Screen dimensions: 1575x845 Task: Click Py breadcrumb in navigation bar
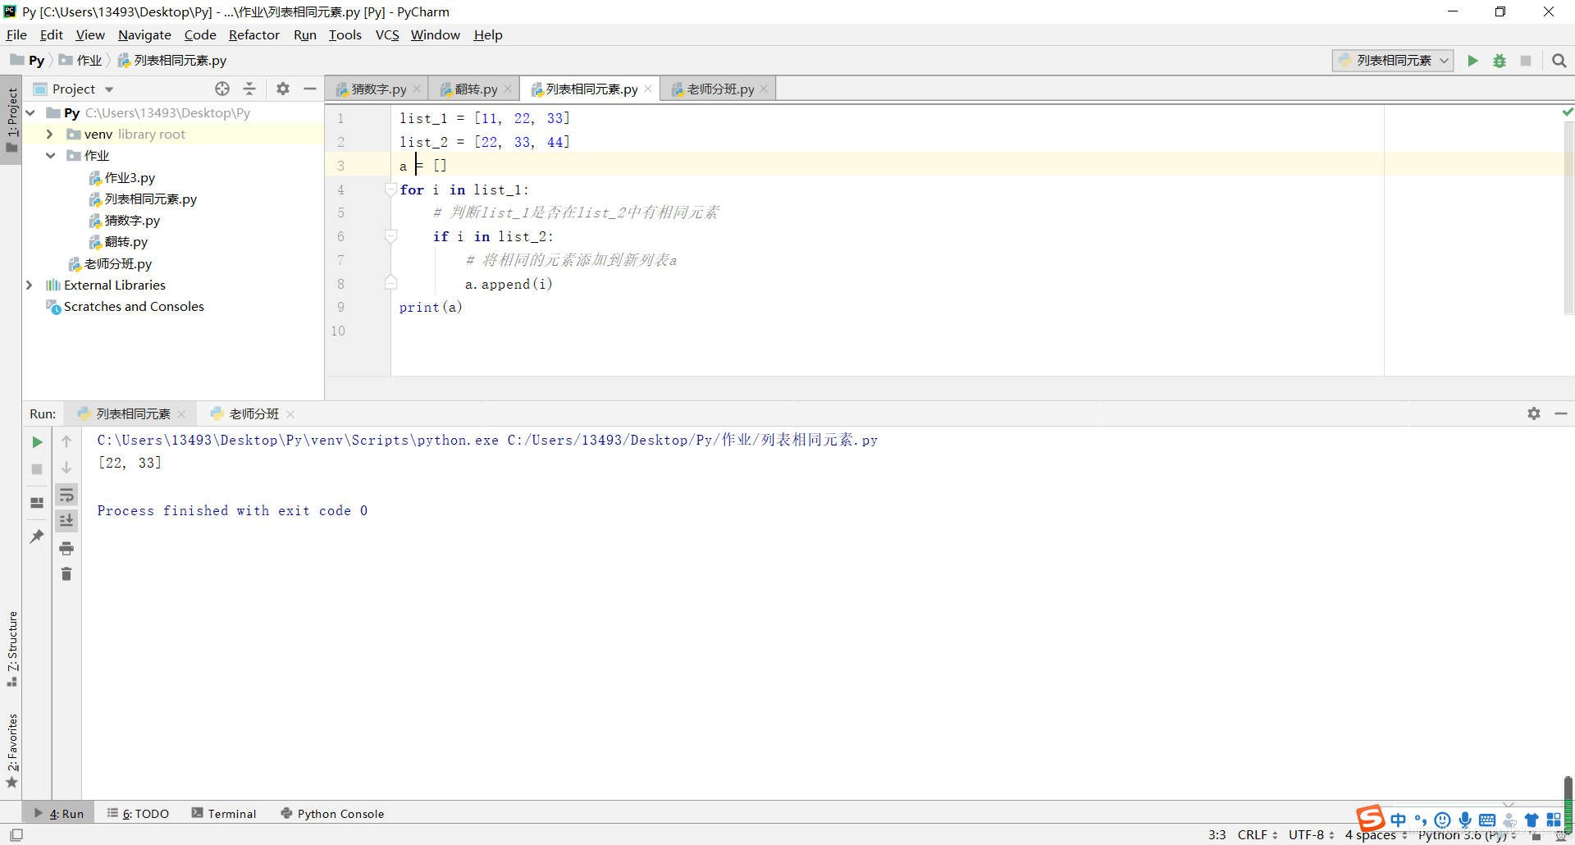pos(27,61)
